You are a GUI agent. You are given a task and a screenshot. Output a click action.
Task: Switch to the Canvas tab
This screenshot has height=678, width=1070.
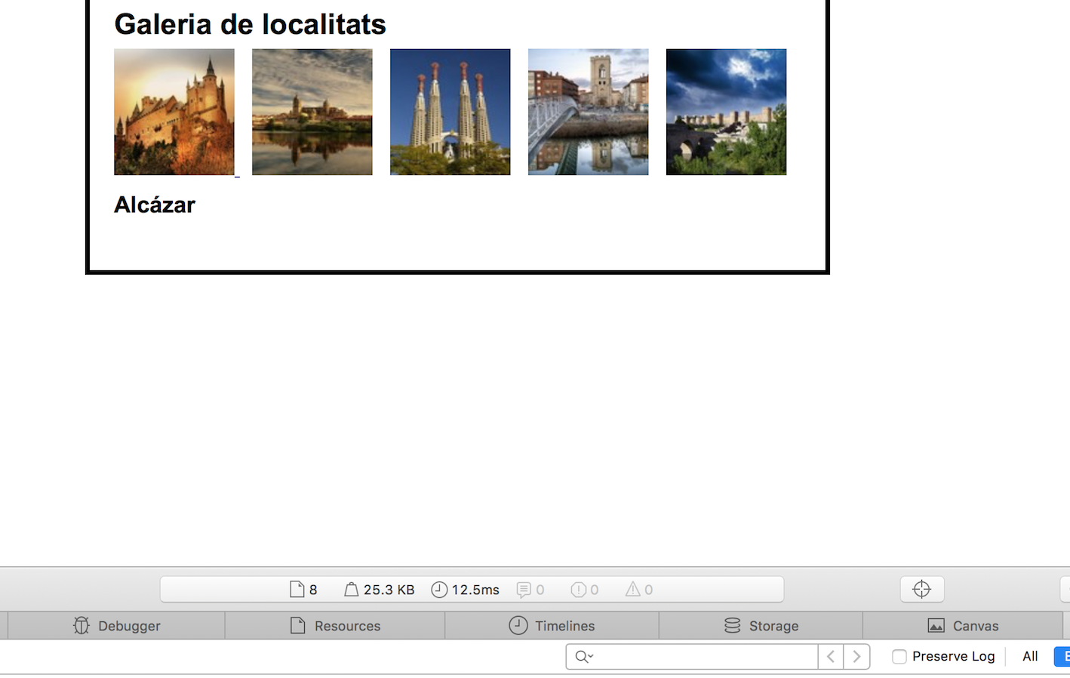[963, 626]
